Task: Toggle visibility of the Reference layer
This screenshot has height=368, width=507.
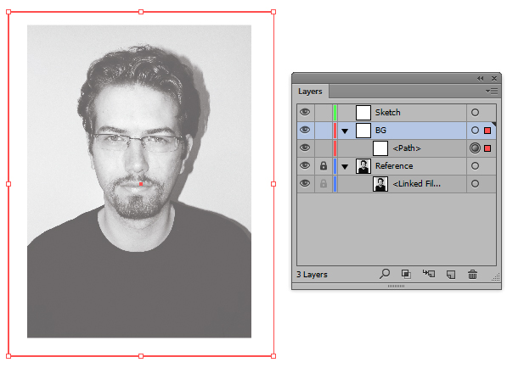Action: click(305, 165)
